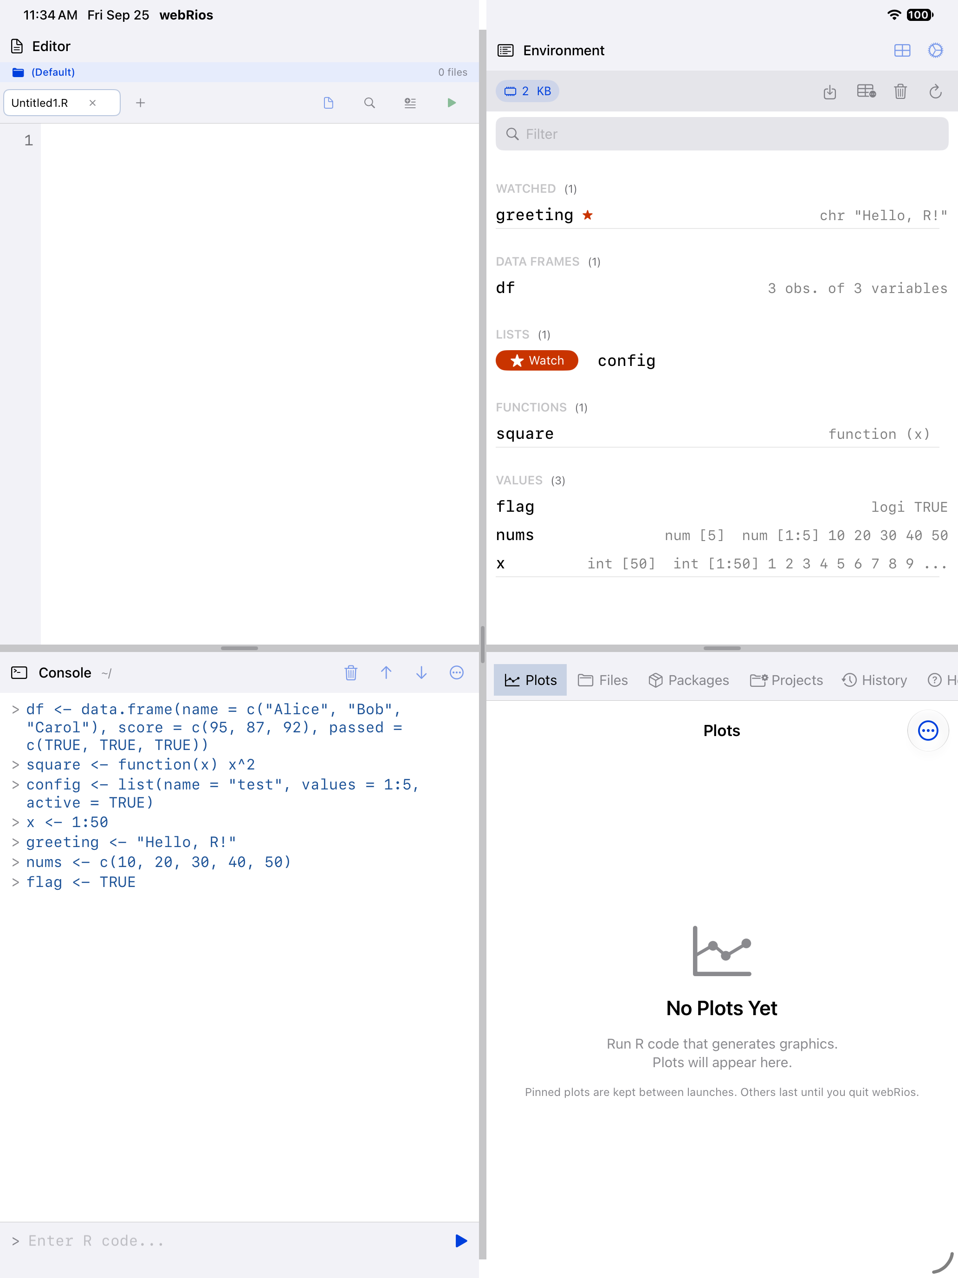This screenshot has width=958, height=1278.
Task: Select the Untitled1.R editor tab
Action: [62, 103]
